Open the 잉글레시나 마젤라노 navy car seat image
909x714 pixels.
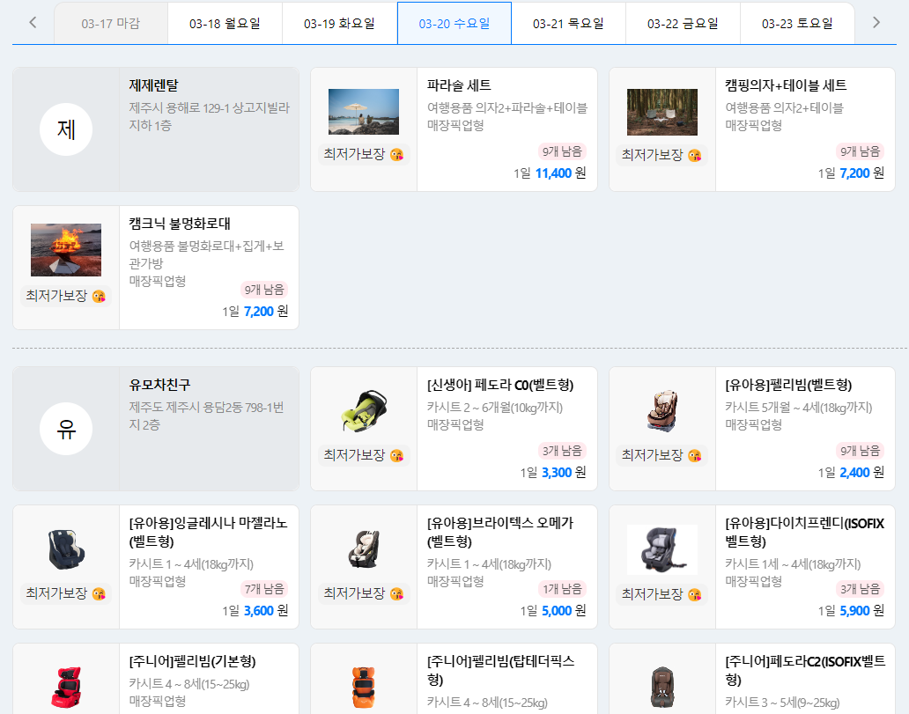(66, 549)
